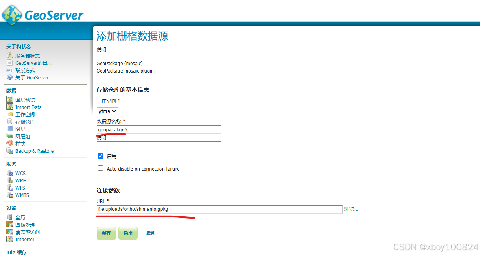
Task: Click the Layer Preview map icon
Action: tap(10, 99)
